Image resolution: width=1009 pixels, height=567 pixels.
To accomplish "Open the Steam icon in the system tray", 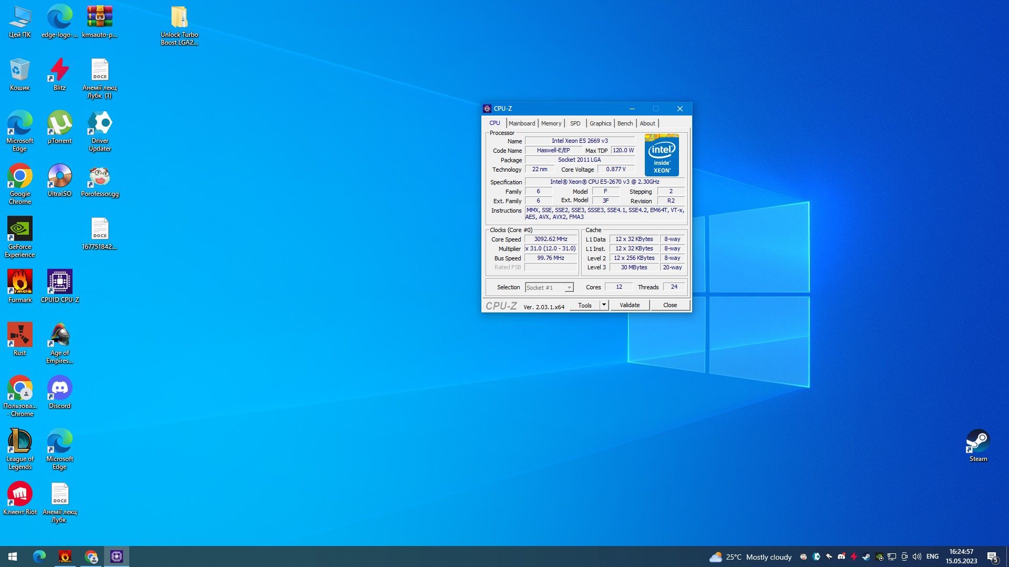I will (x=867, y=556).
